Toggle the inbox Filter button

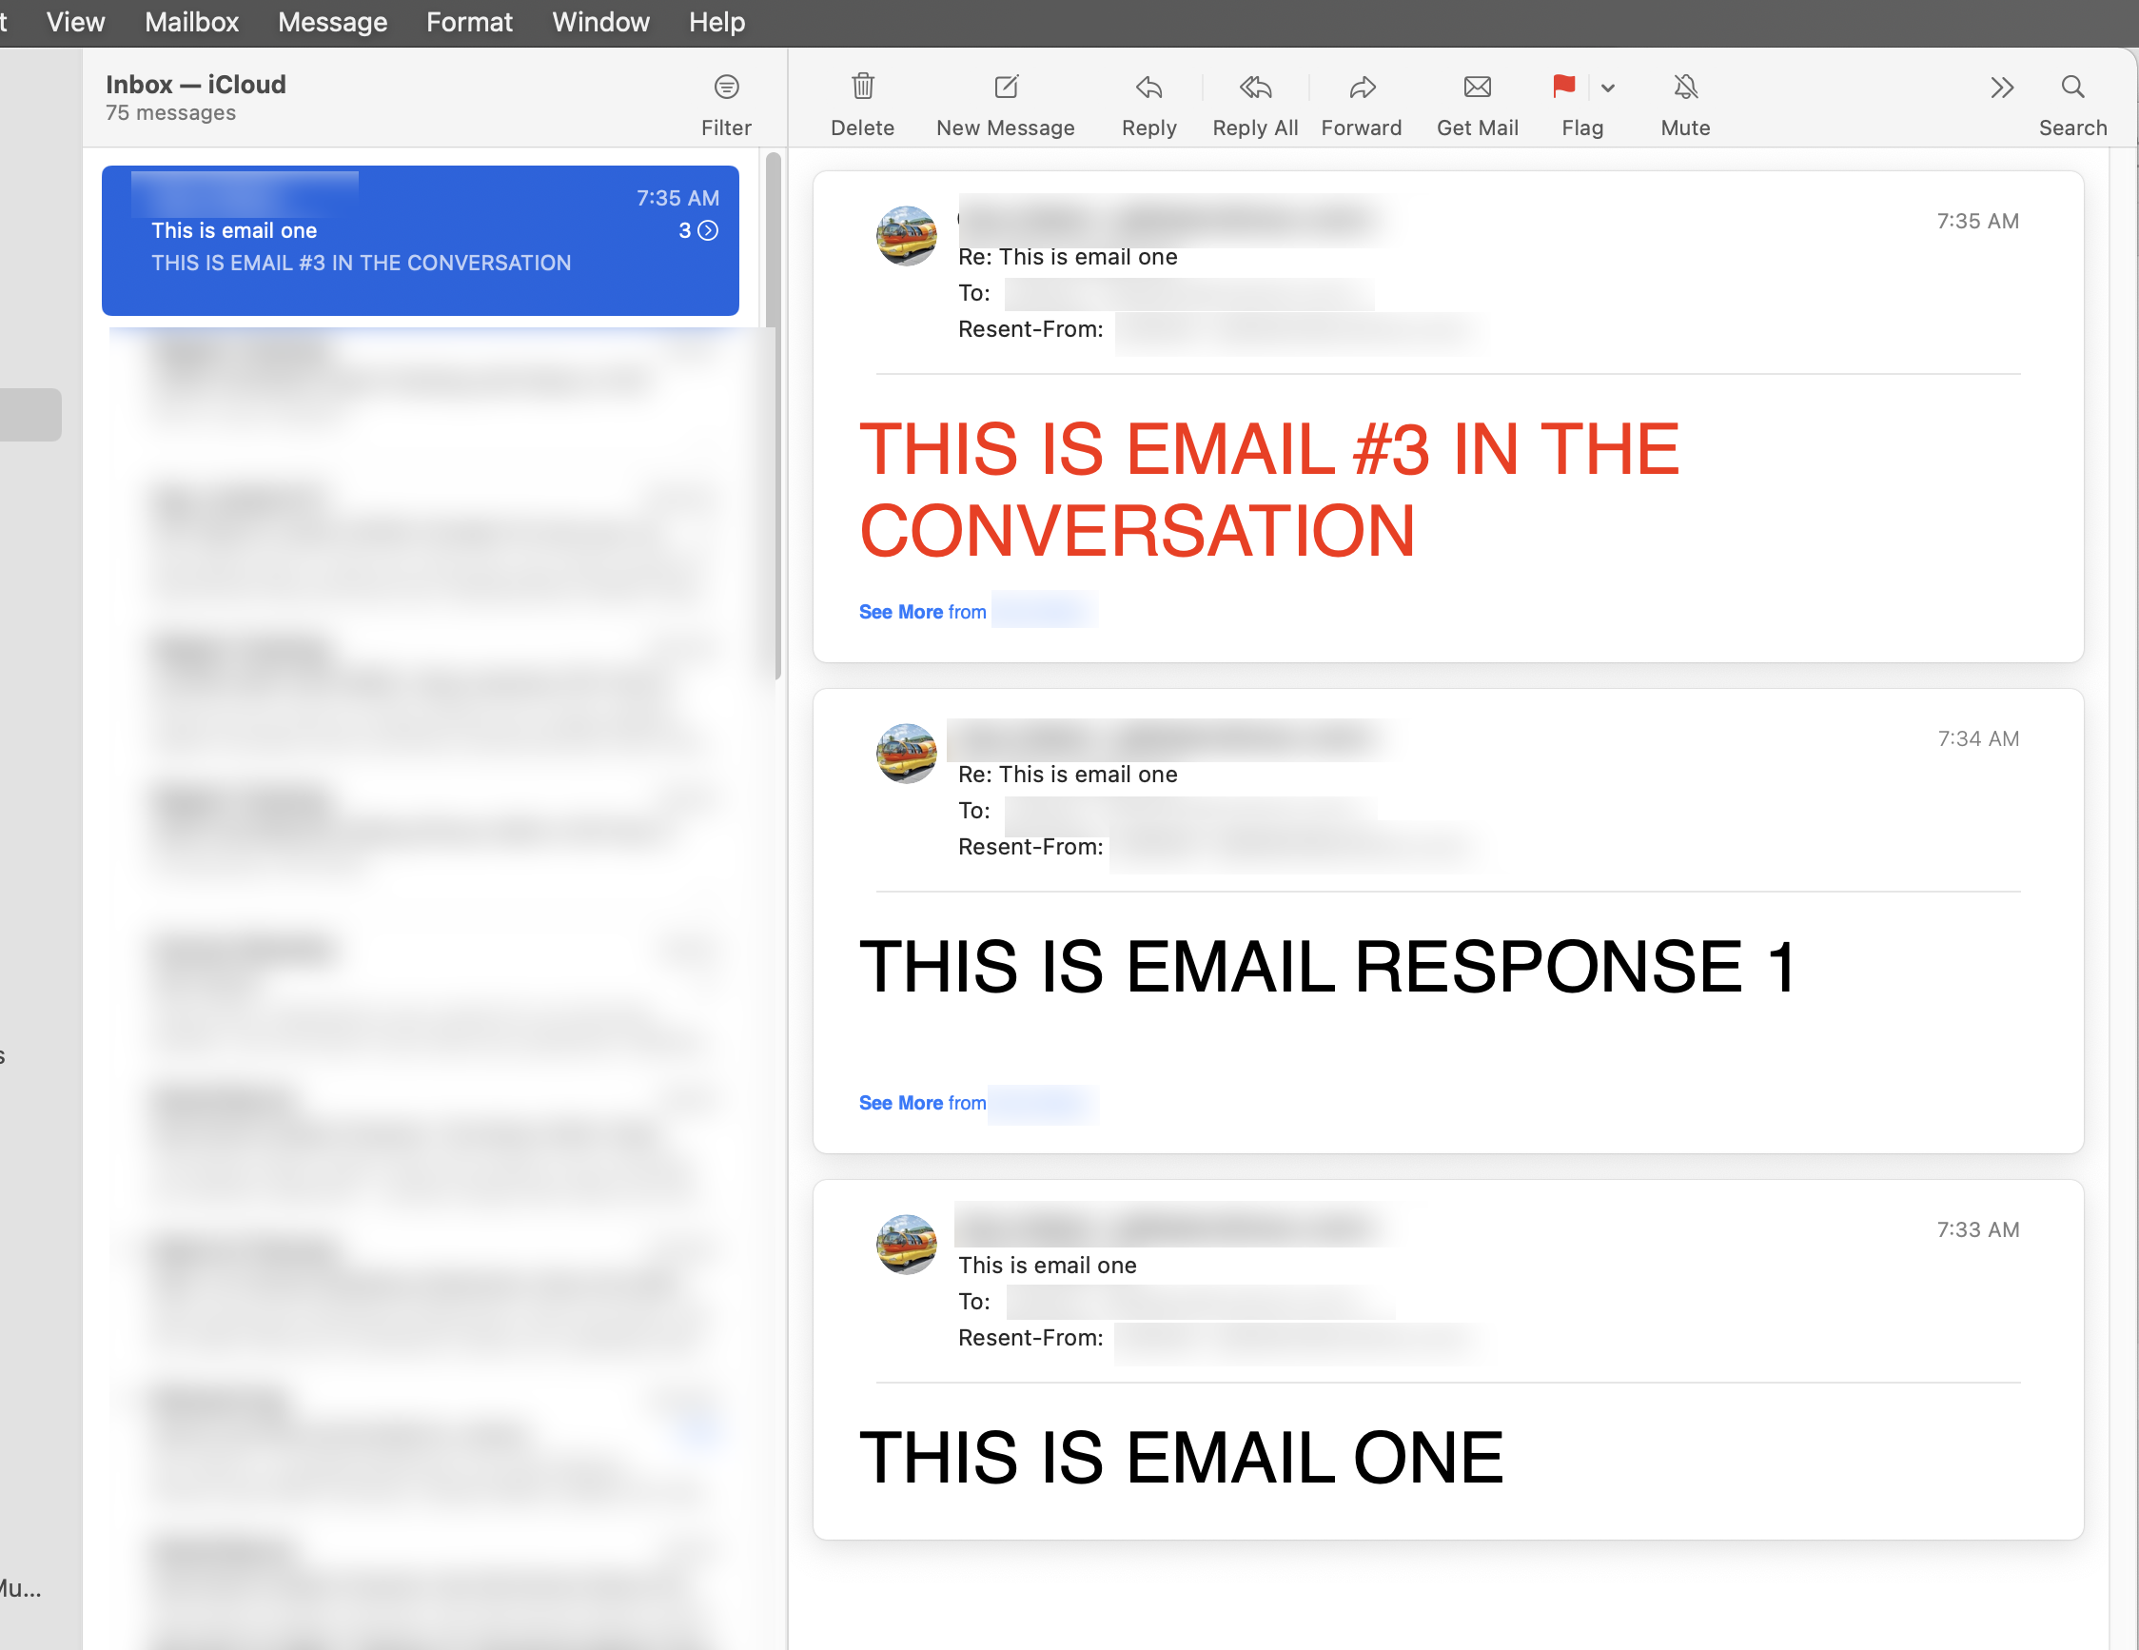point(726,88)
